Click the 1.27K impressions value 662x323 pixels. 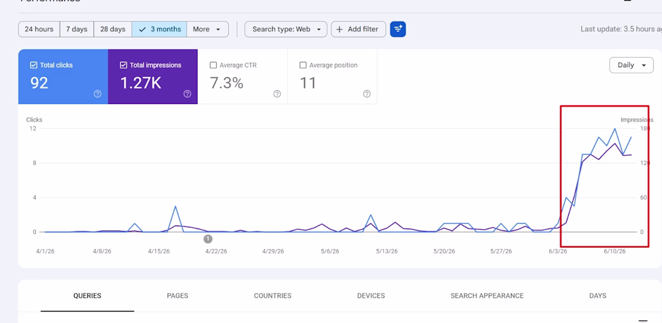(141, 83)
